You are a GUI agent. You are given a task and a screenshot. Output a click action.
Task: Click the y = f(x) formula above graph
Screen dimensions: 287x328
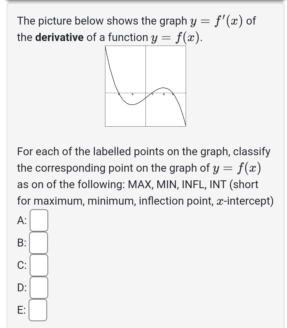coord(175,38)
